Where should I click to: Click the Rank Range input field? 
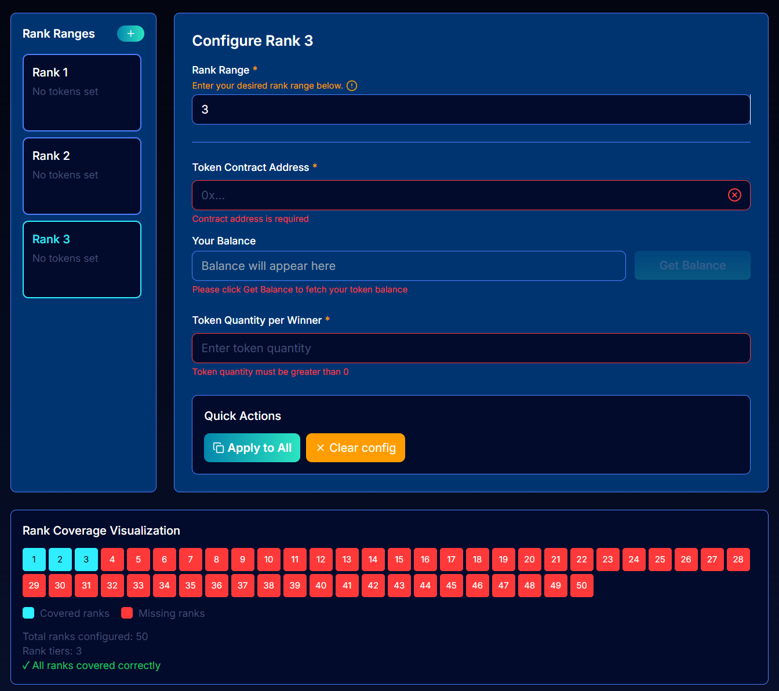pyautogui.click(x=471, y=109)
